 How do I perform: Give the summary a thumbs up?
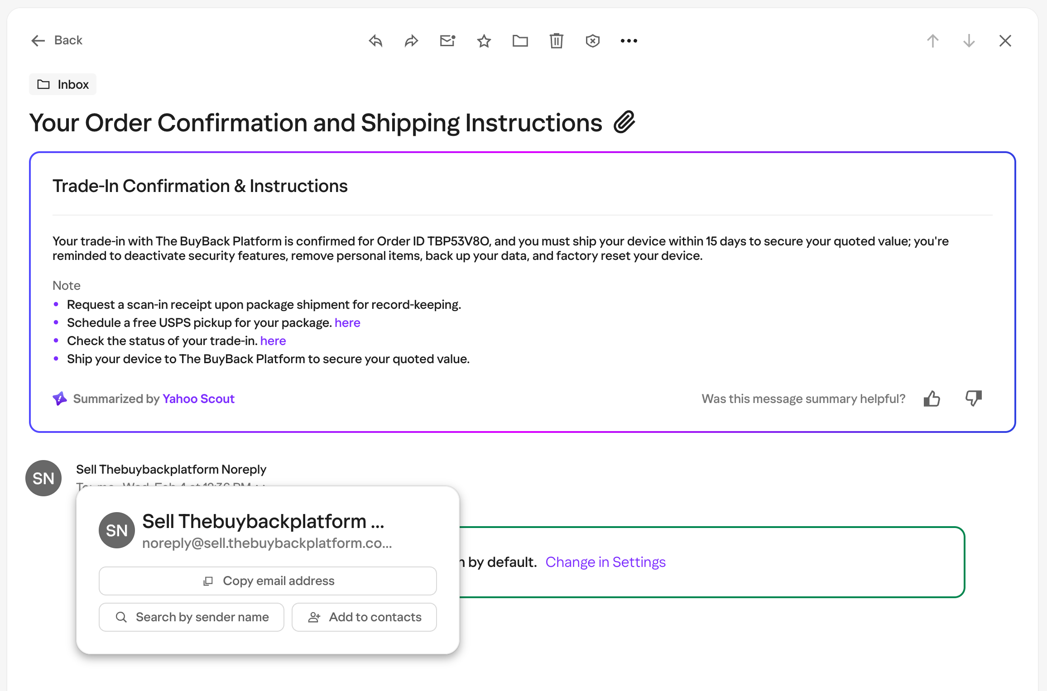point(932,398)
